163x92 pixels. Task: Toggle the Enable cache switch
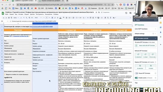(x=137, y=78)
